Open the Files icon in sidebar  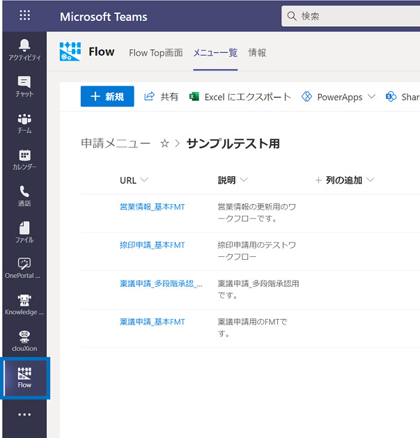click(x=24, y=231)
